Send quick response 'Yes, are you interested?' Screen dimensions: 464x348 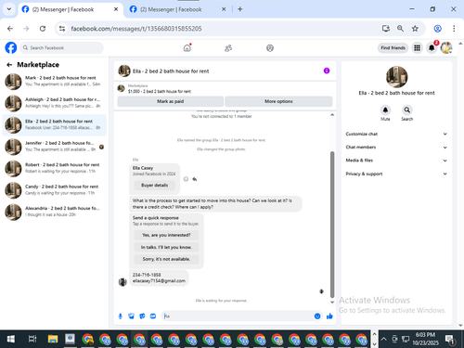[x=166, y=235]
